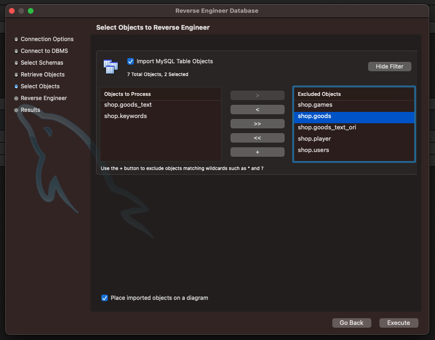Include all objects with << button
The width and height of the screenshot is (435, 340).
[257, 138]
